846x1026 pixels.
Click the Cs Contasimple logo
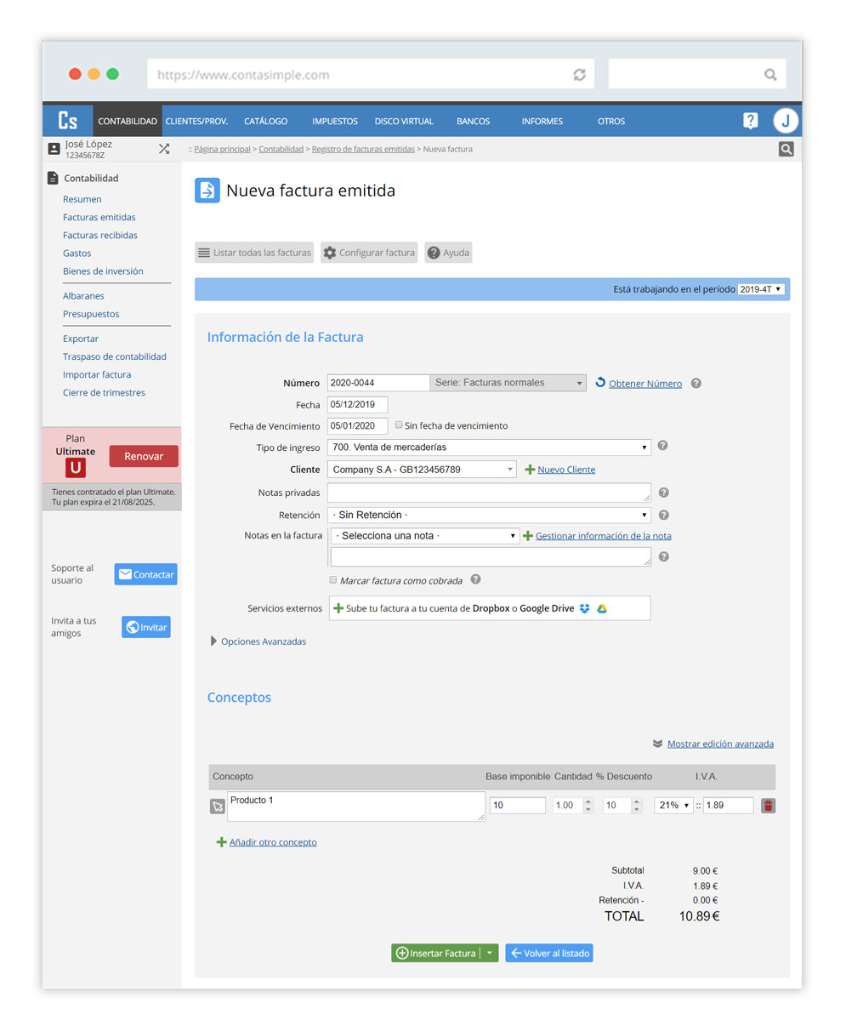coord(68,121)
